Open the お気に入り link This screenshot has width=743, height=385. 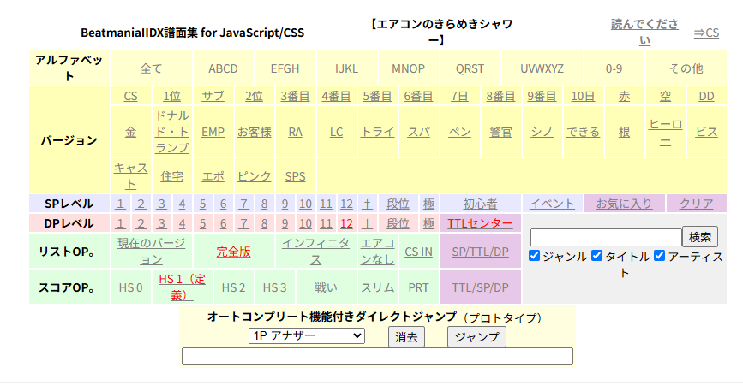pos(624,204)
